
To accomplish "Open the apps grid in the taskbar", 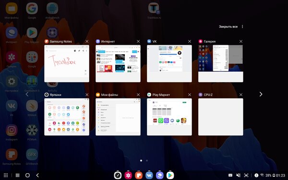I will 6,175.
